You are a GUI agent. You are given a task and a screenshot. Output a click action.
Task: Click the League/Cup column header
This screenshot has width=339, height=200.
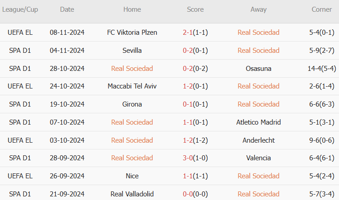[x=20, y=9]
